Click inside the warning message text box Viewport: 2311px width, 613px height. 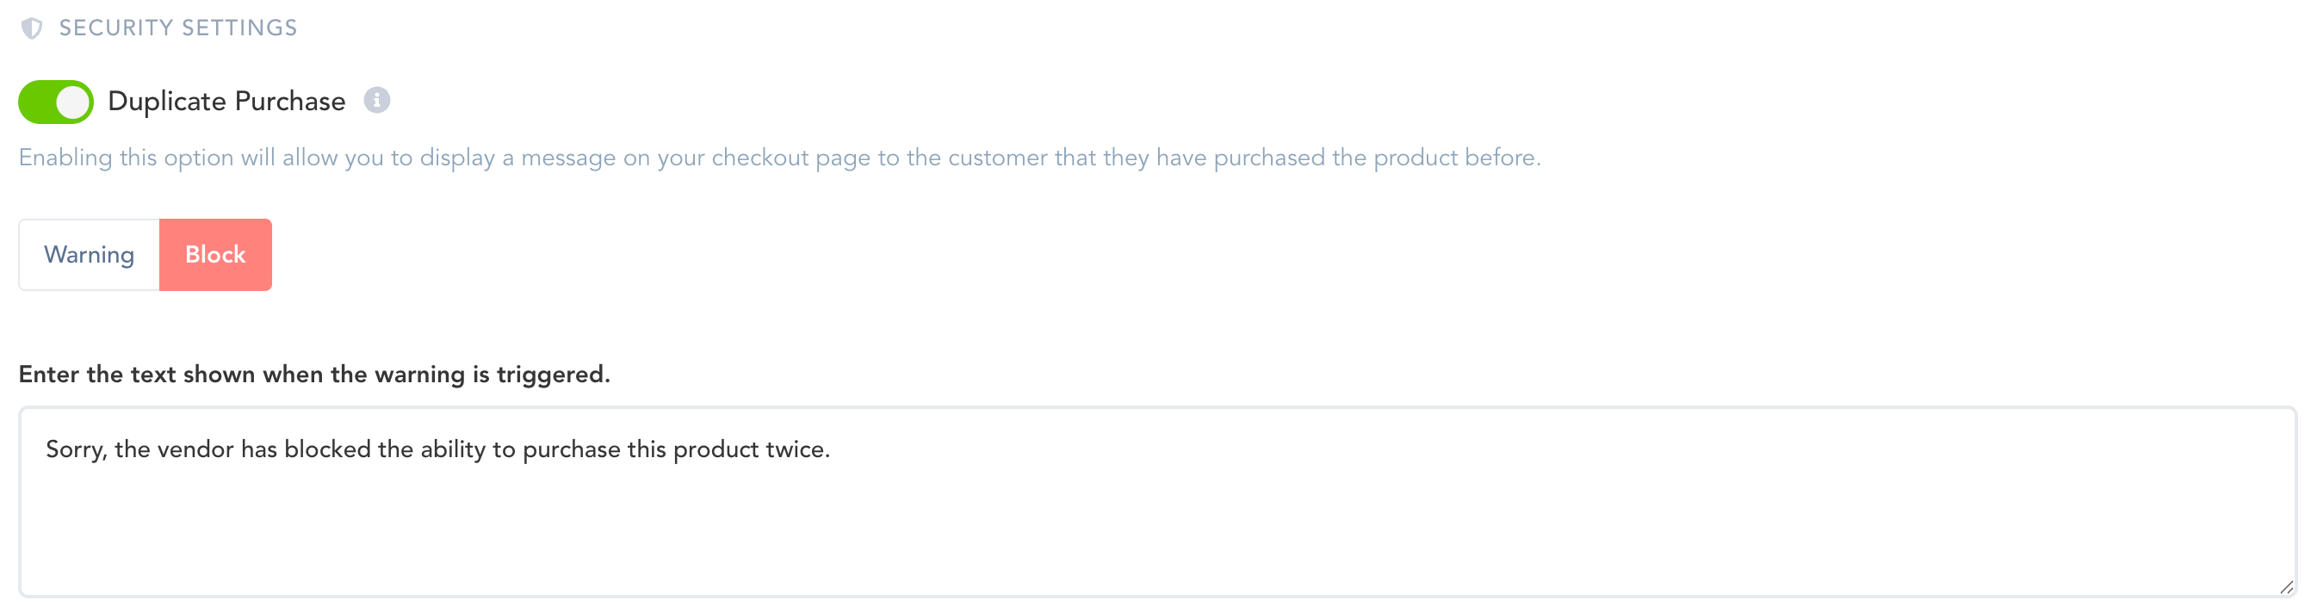click(x=1155, y=529)
